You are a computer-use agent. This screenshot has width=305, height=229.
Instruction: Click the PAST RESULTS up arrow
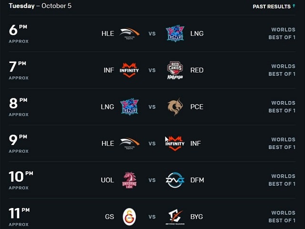(294, 6)
